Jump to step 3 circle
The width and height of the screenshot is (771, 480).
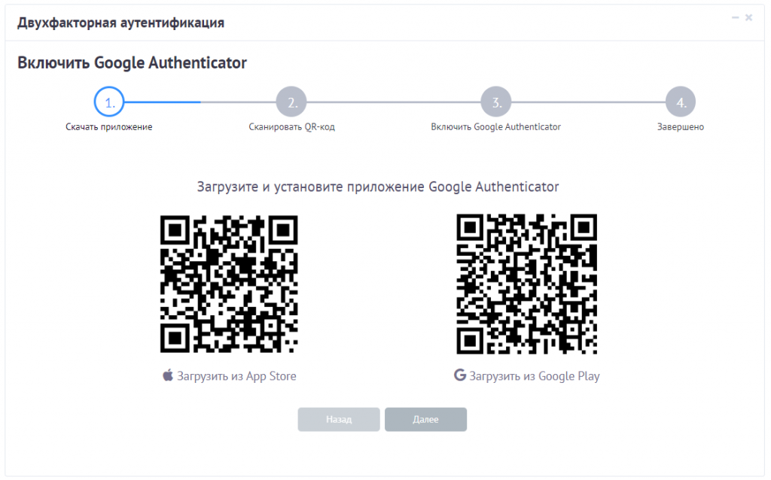(x=495, y=102)
